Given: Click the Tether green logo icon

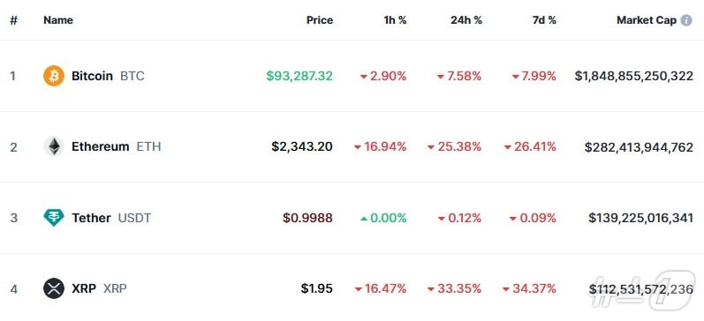Looking at the screenshot, I should click(54, 218).
